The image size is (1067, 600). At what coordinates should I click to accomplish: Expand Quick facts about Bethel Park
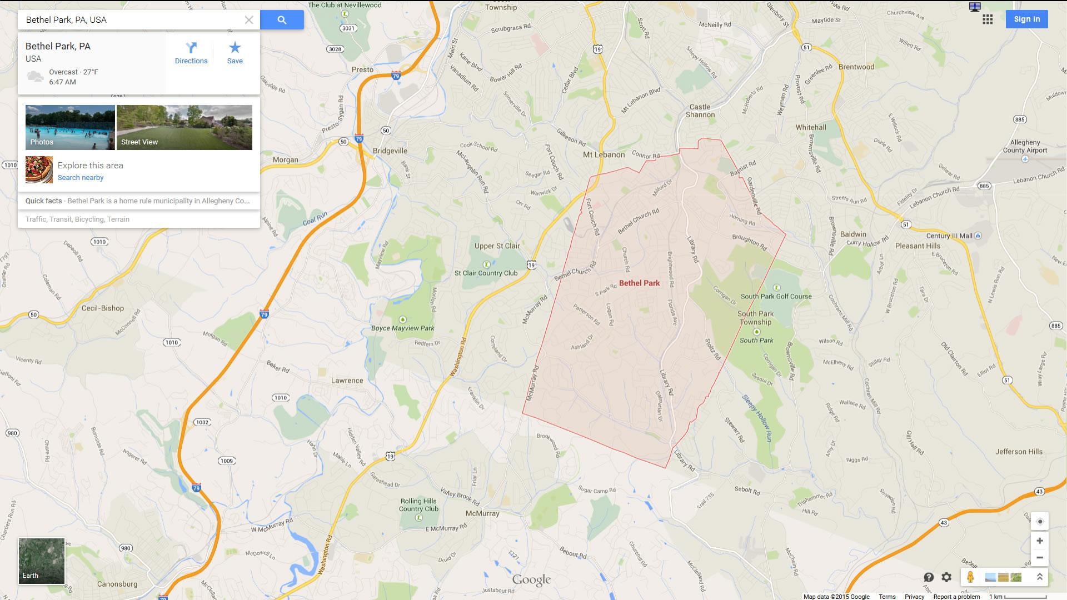point(139,201)
